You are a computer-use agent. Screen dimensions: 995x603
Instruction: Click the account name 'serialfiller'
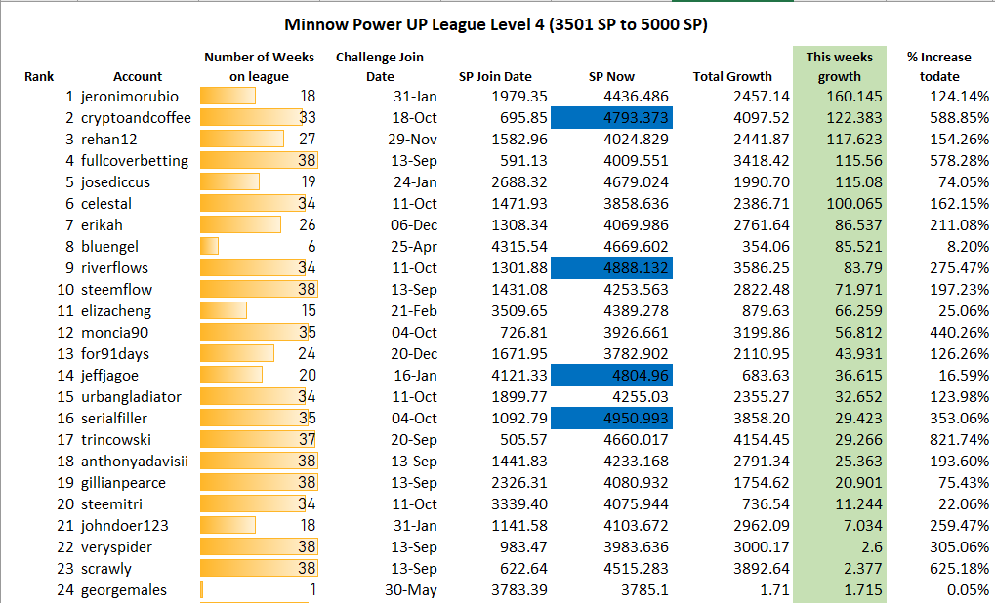113,419
